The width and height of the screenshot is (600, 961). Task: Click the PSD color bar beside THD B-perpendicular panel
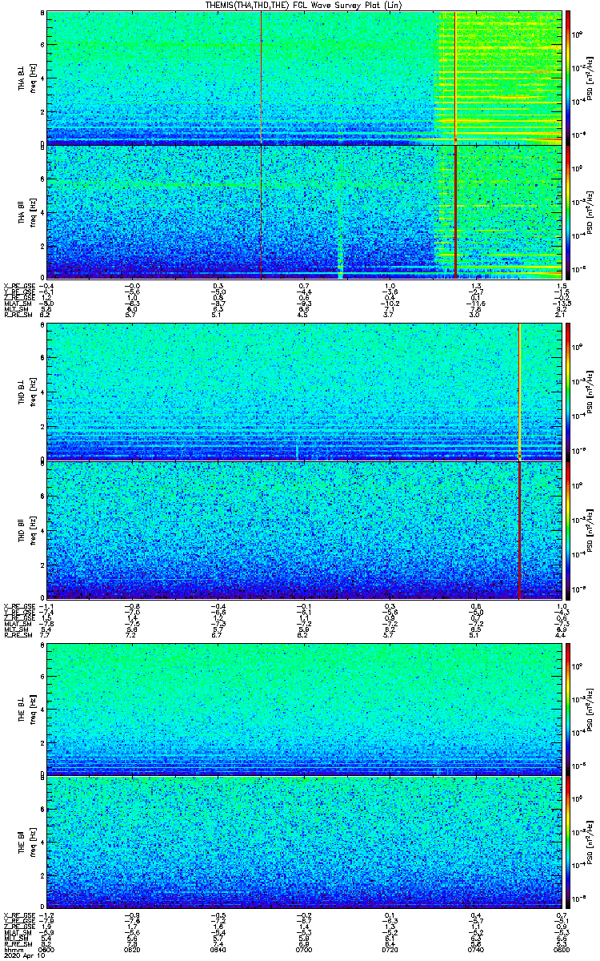coord(569,392)
